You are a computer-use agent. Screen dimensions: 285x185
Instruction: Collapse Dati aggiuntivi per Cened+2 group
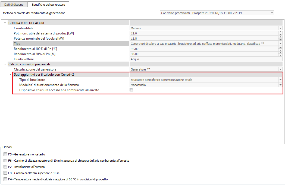point(10,75)
